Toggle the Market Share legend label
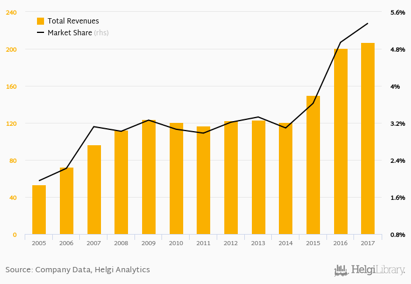The height and width of the screenshot is (284, 411). [x=69, y=33]
